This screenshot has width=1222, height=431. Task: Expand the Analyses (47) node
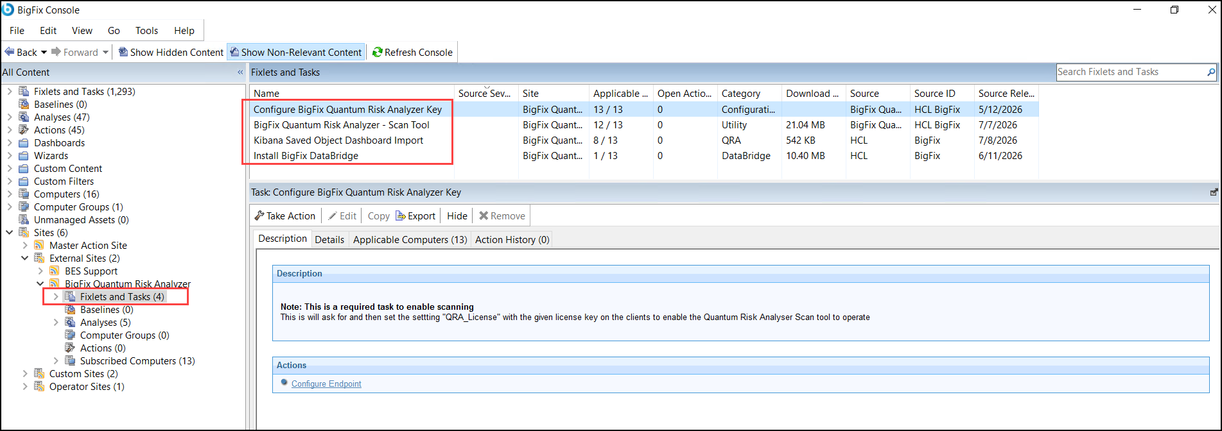[x=10, y=117]
